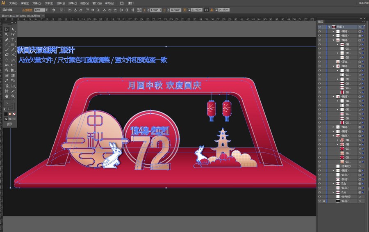Toggle constrain width and height proportions link
Screen dimensions: 369x232
point(206,10)
